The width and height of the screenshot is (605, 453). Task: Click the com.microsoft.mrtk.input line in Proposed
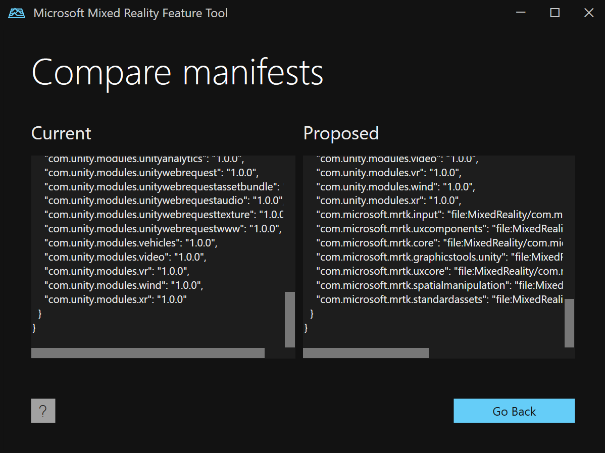[439, 215]
